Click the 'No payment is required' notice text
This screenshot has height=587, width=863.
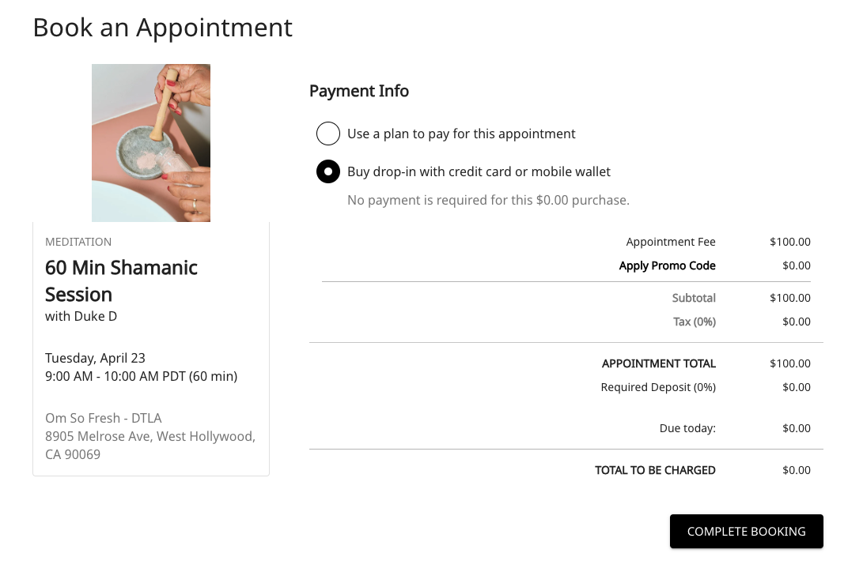pos(488,200)
